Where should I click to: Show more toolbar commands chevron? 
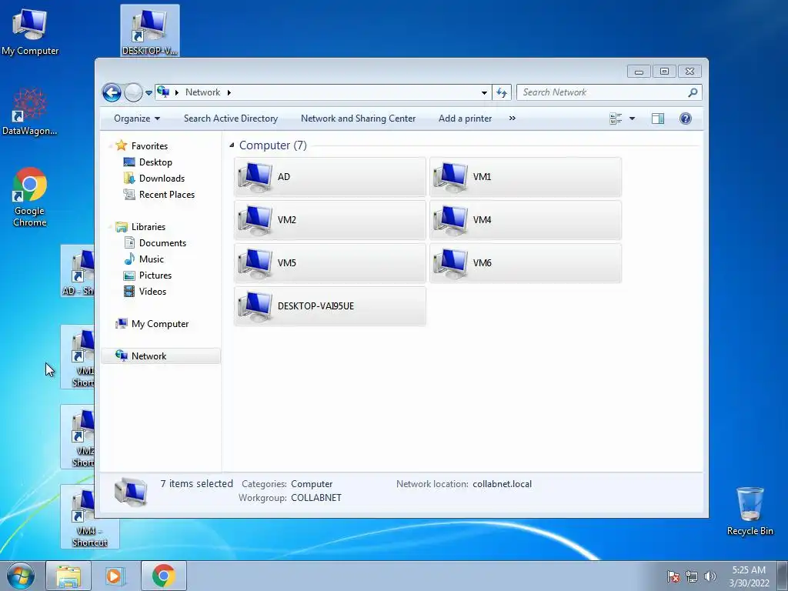(512, 118)
